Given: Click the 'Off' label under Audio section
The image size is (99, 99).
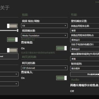Looking at the screenshot, I should coord(72,91).
